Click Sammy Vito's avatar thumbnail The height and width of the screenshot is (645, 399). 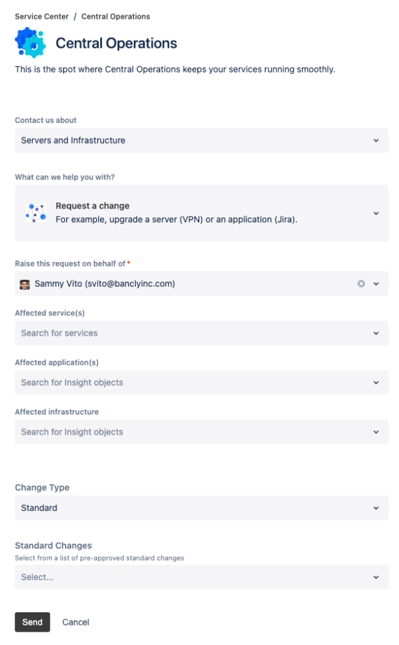click(25, 283)
